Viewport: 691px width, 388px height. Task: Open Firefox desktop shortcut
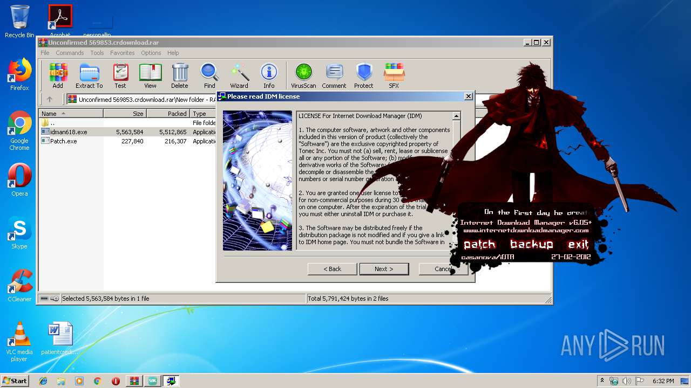pos(19,74)
